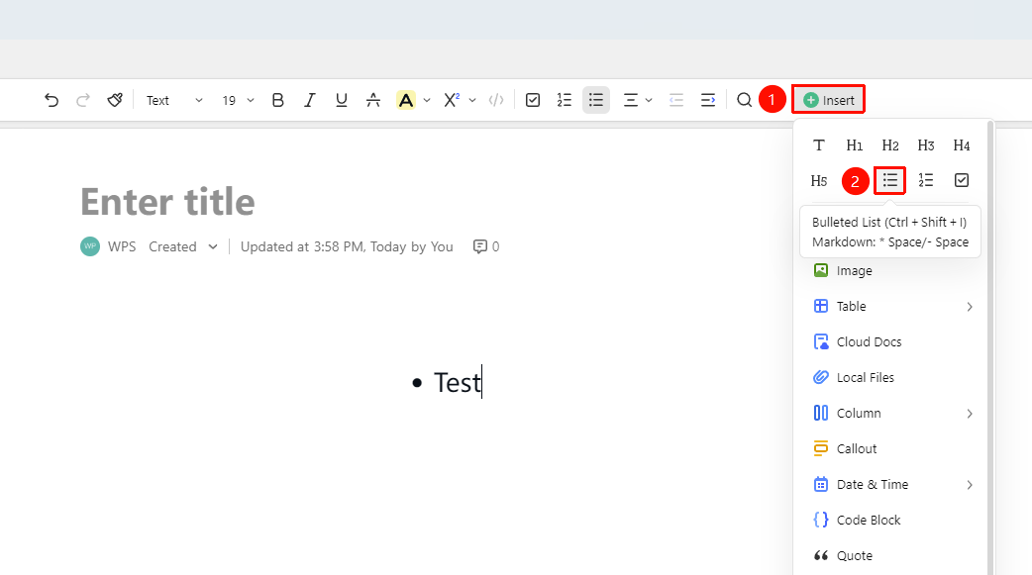Click the alignment icon in toolbar
The image size is (1032, 575).
point(631,100)
